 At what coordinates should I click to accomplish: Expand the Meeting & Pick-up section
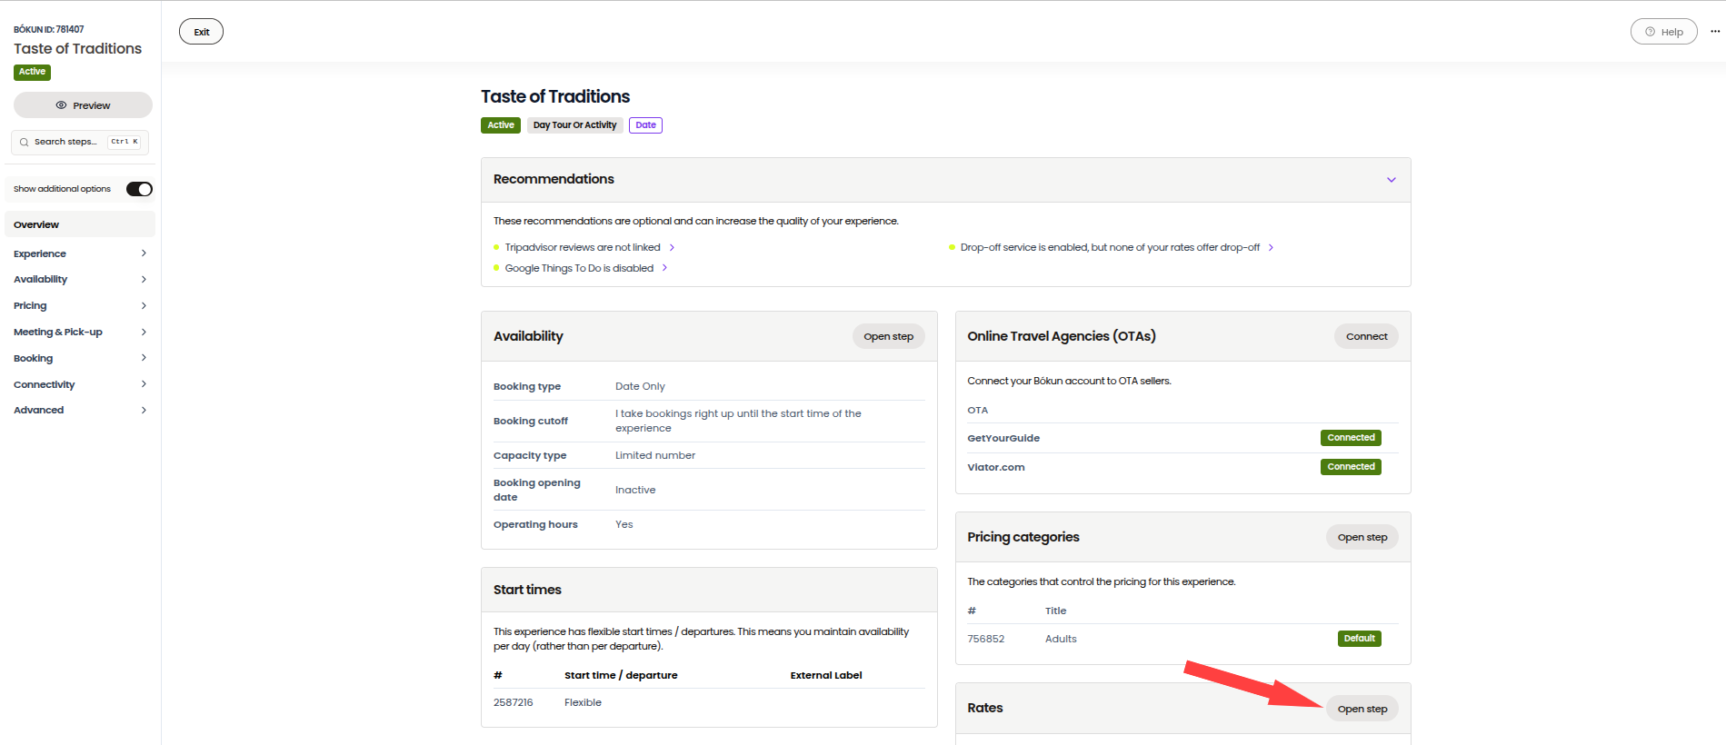(80, 332)
